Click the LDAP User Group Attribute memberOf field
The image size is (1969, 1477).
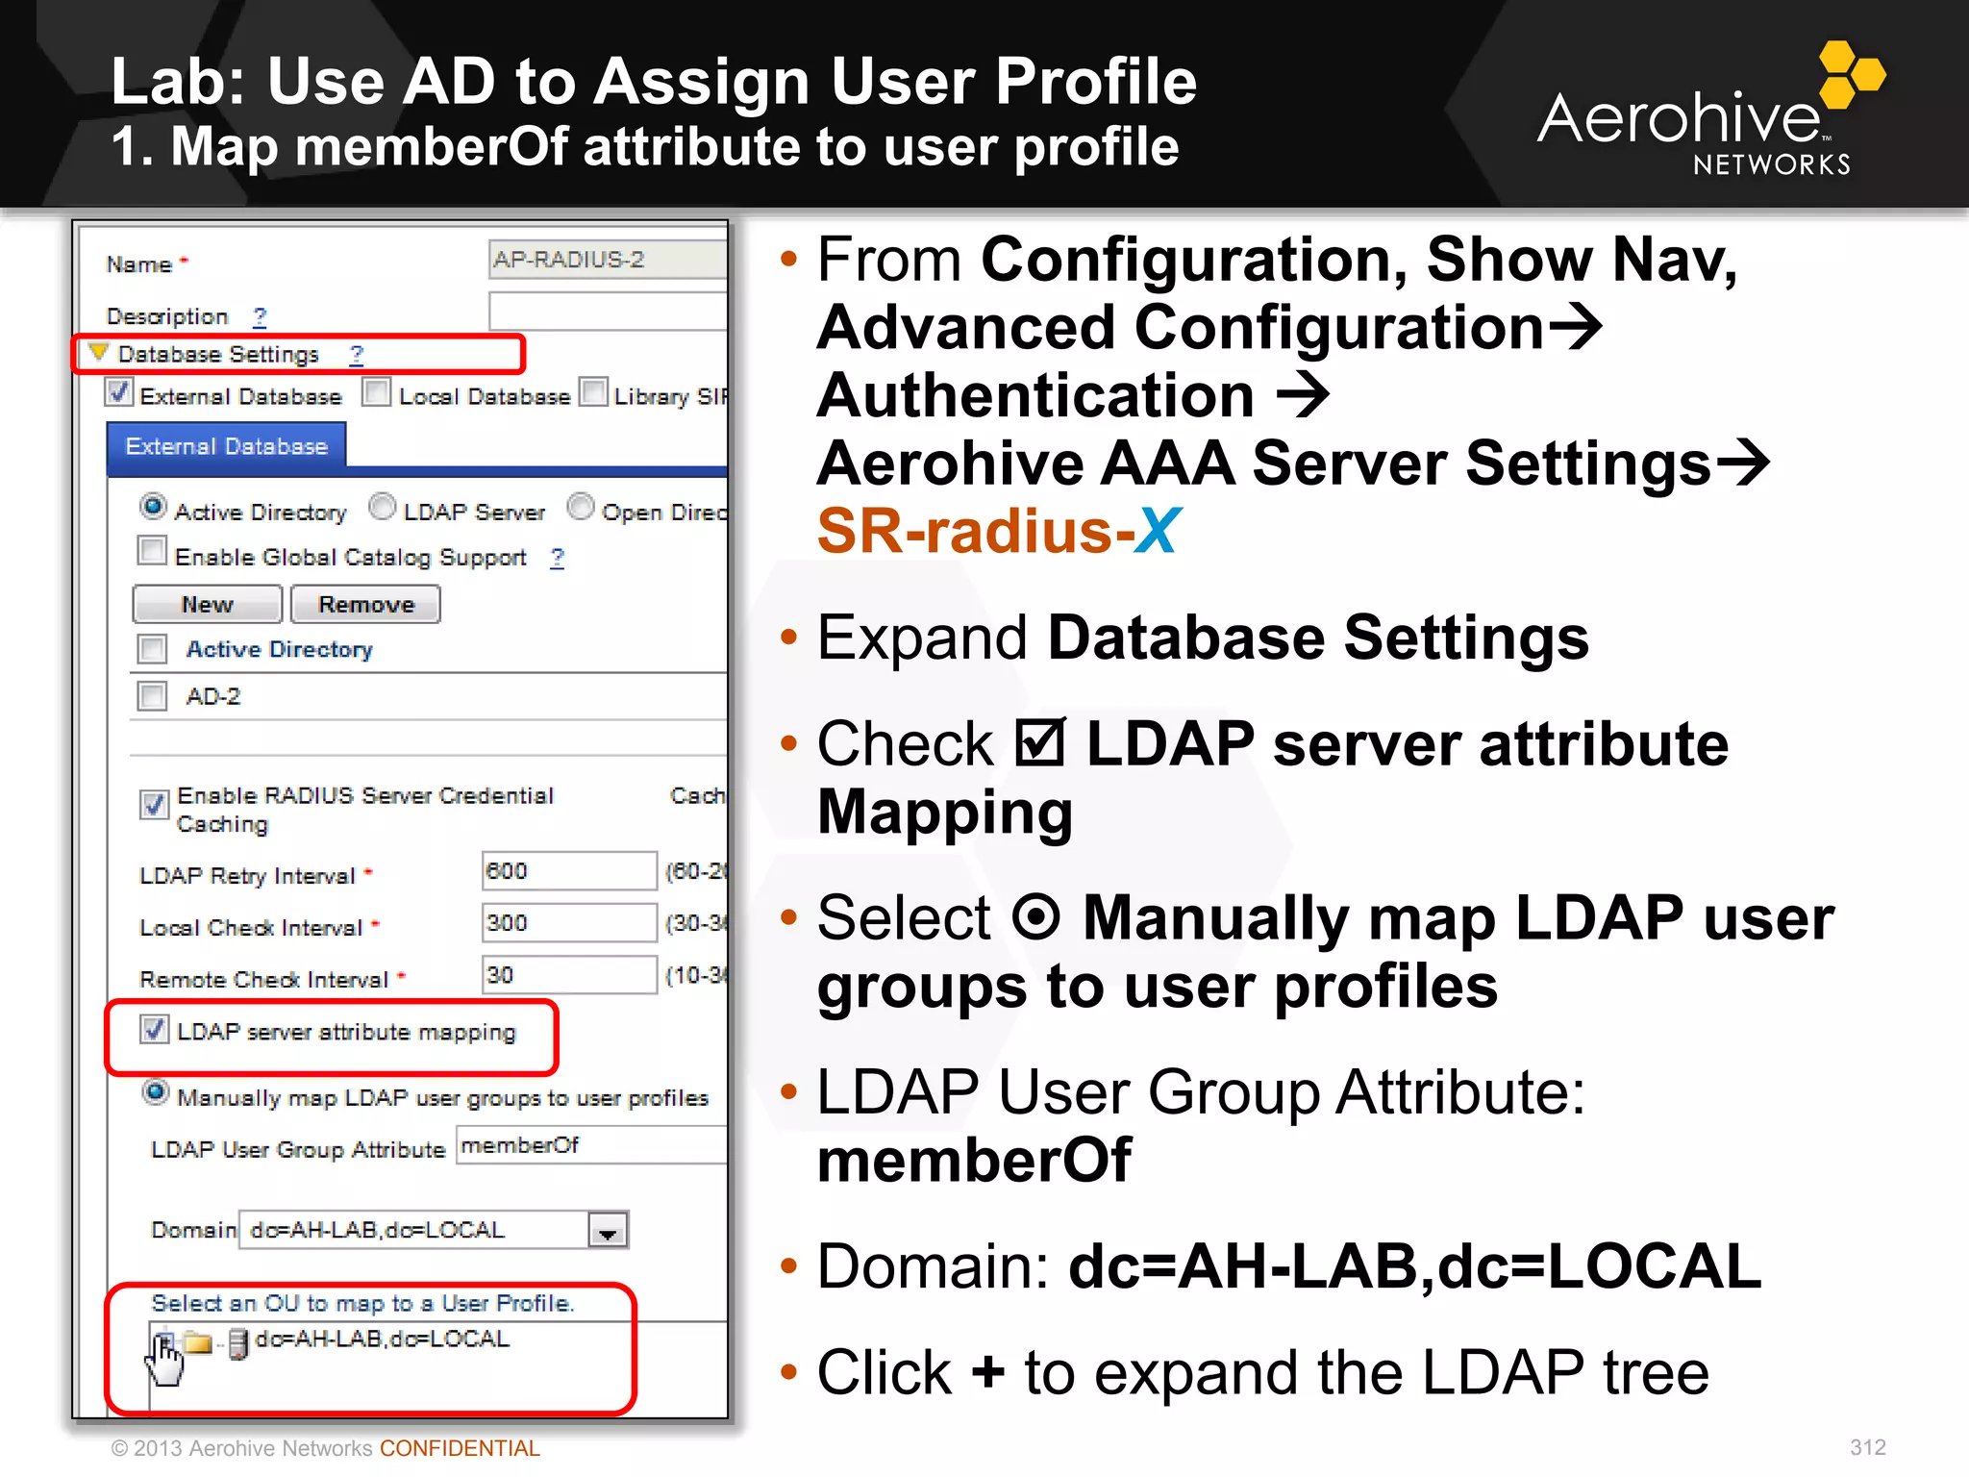591,1146
